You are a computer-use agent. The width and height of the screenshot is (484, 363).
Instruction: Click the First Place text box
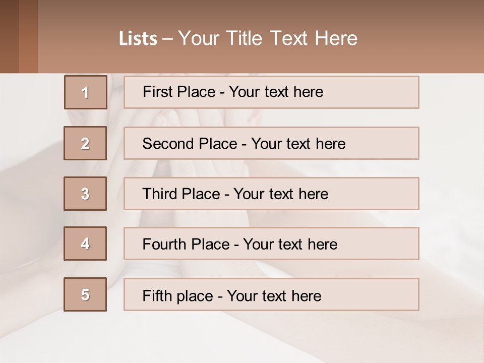(x=271, y=92)
